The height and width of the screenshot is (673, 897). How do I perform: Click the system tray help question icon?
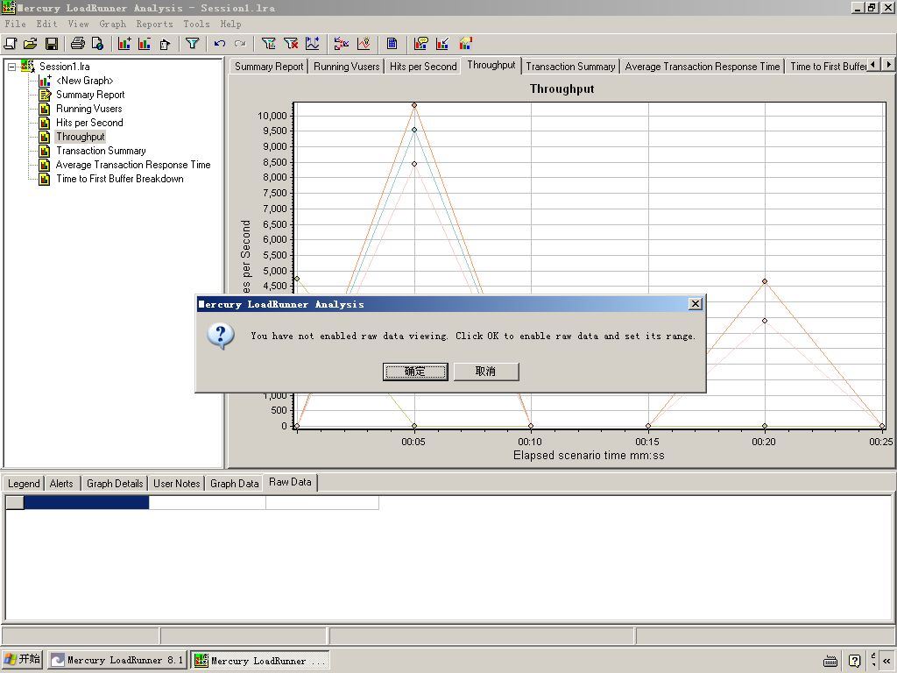pyautogui.click(x=855, y=661)
